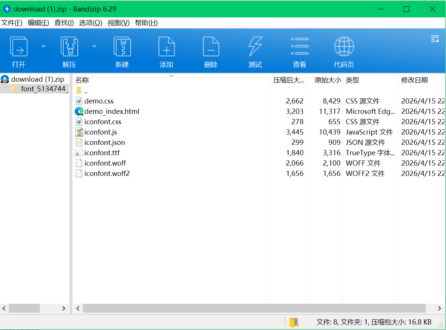Open the 帮助(H) menu
The height and width of the screenshot is (330, 446).
click(146, 23)
